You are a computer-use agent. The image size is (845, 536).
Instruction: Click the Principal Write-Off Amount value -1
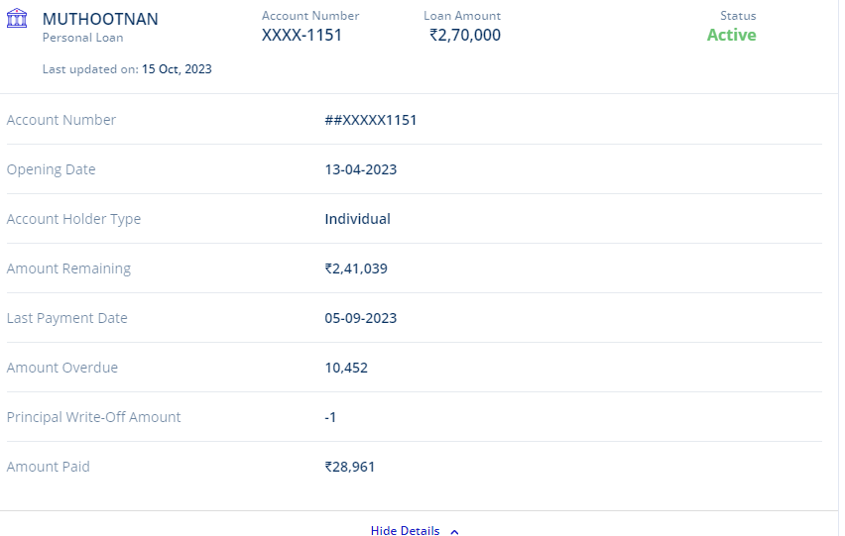(x=330, y=417)
